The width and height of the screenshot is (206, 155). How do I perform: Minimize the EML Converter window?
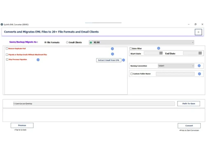pos(189,24)
